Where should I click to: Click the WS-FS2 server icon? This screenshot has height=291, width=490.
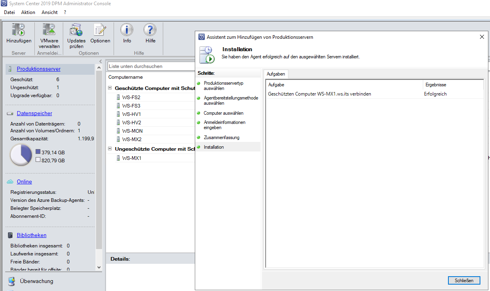[x=118, y=97]
